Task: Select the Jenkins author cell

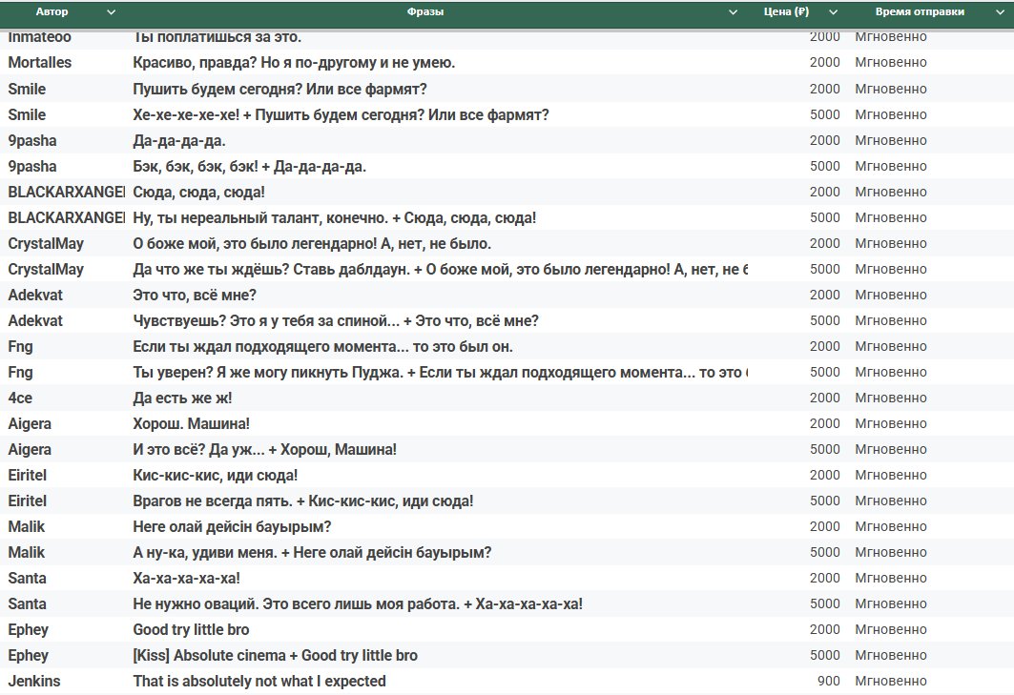Action: coord(34,682)
